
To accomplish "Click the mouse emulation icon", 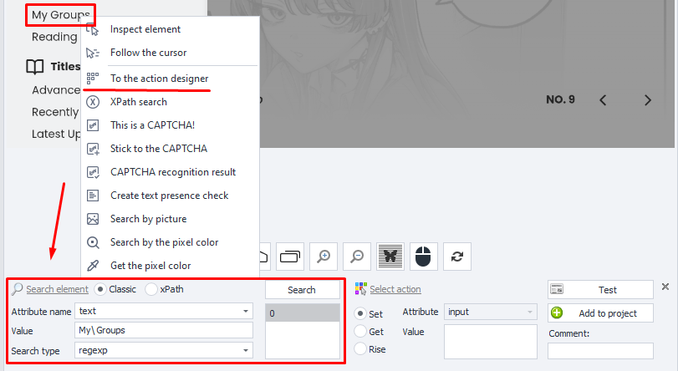I will (424, 257).
